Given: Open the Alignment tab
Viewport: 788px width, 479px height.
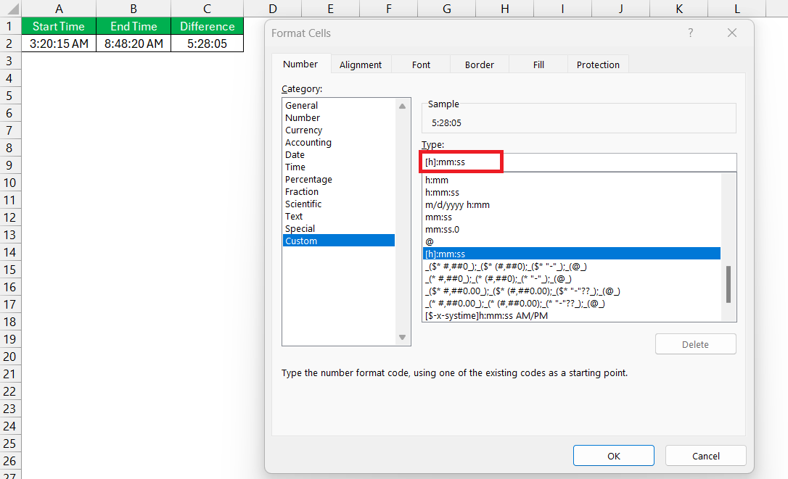Looking at the screenshot, I should click(361, 64).
